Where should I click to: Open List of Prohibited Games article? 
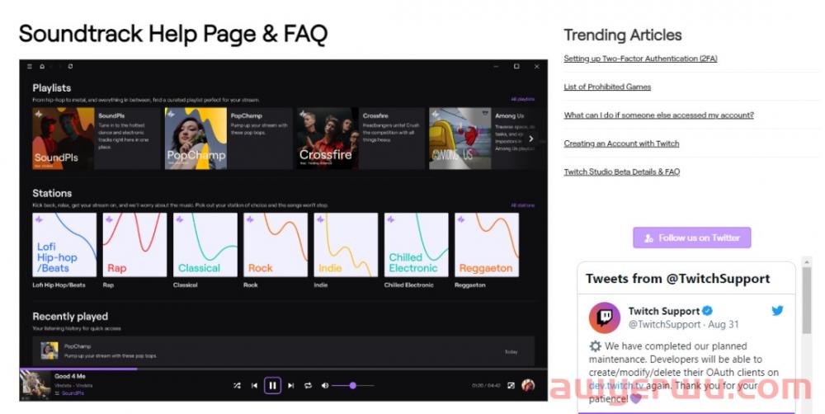(x=607, y=87)
